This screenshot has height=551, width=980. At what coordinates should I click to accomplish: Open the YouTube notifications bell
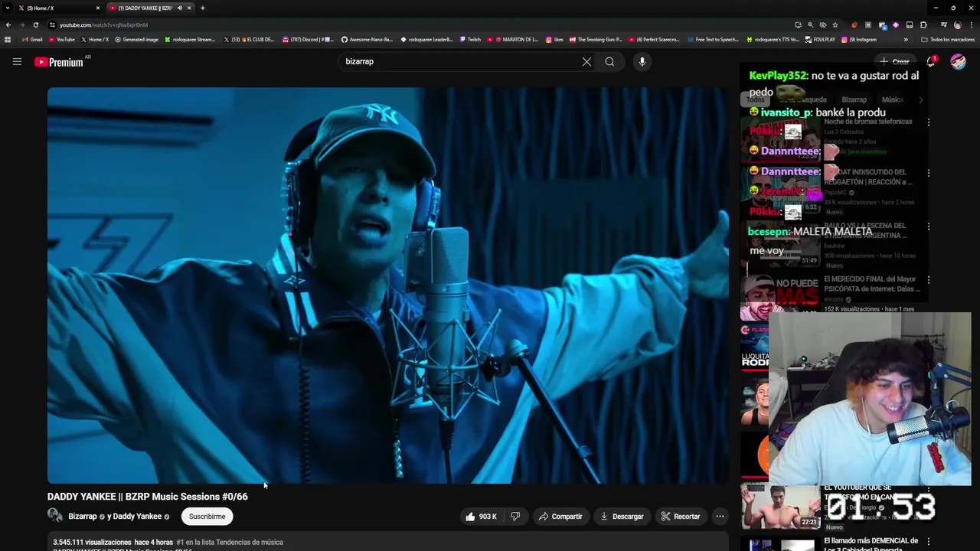(930, 62)
